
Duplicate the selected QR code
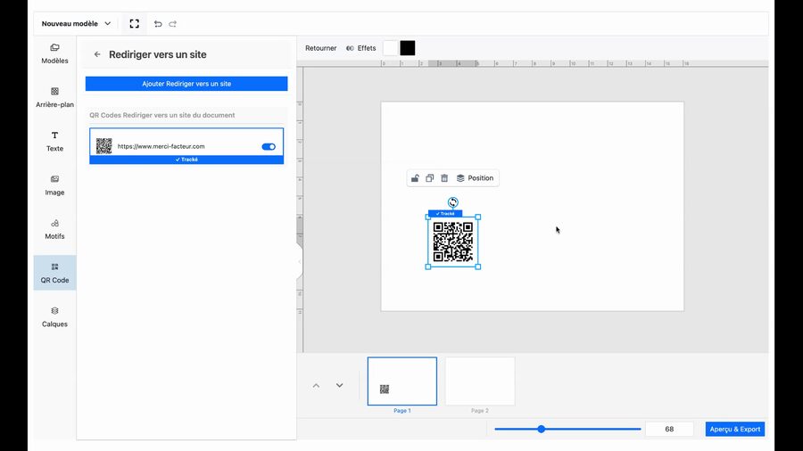[x=430, y=178]
